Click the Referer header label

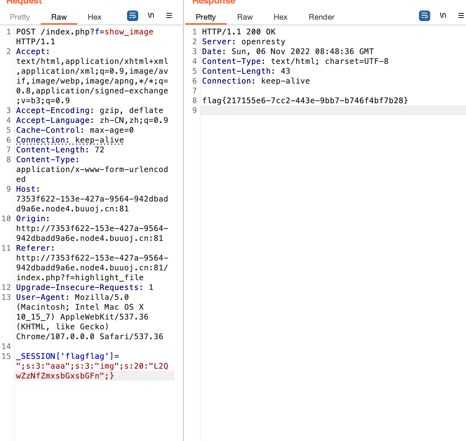[x=35, y=248]
